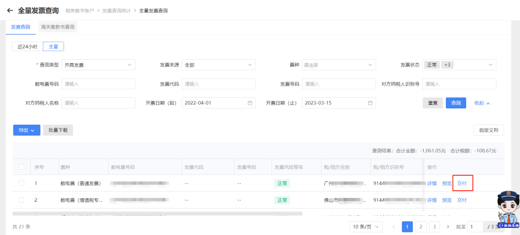This screenshot has height=235, width=520.
Task: Click 交付 for invoice row 2
Action: 462,200
